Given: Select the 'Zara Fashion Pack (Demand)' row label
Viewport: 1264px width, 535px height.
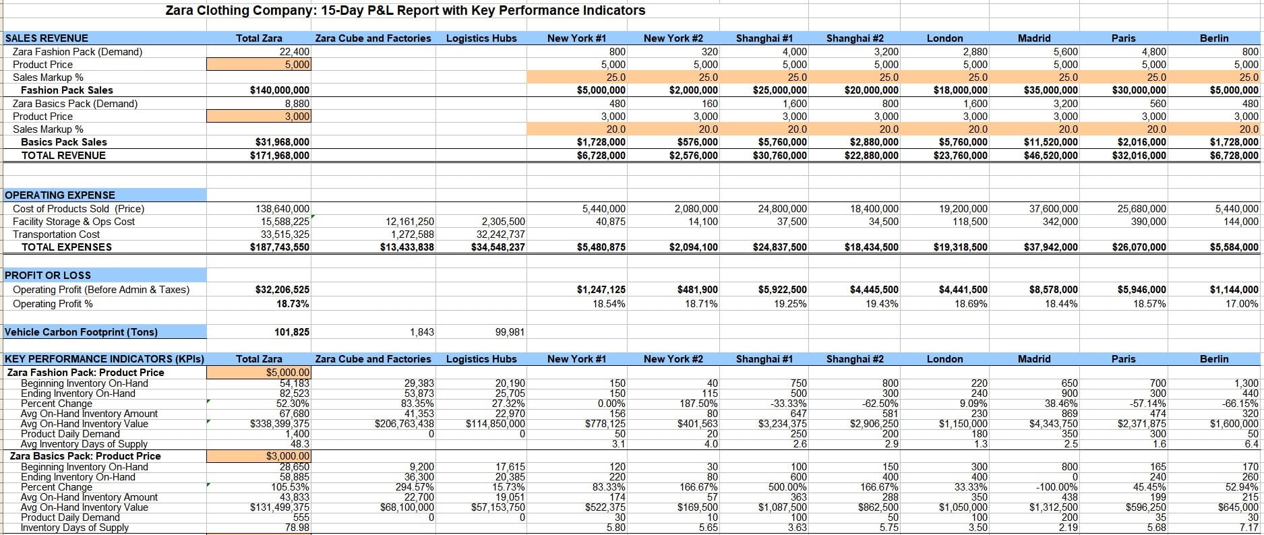Looking at the screenshot, I should pyautogui.click(x=78, y=52).
